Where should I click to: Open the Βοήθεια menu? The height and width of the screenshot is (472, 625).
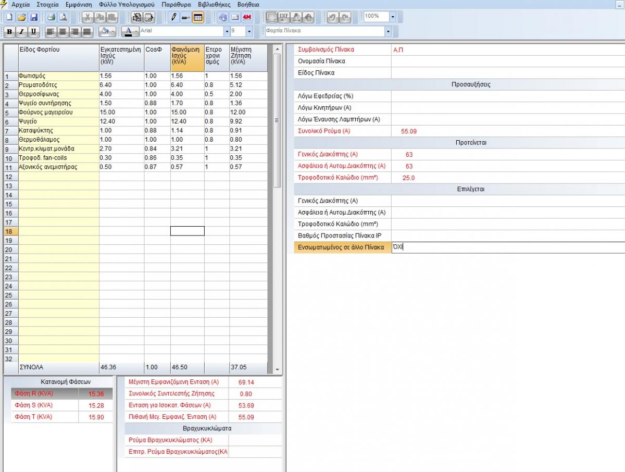(248, 4)
